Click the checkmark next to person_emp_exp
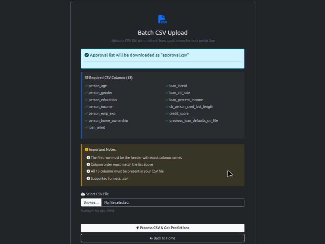325x244 pixels. (x=86, y=114)
